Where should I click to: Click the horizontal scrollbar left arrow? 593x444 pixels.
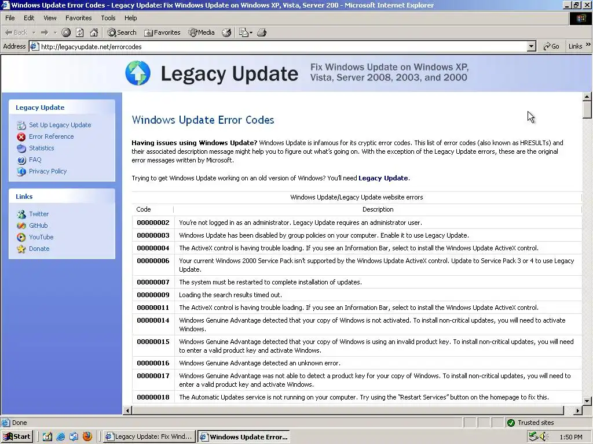127,410
